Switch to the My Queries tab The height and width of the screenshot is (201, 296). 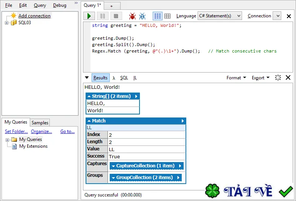click(x=16, y=122)
